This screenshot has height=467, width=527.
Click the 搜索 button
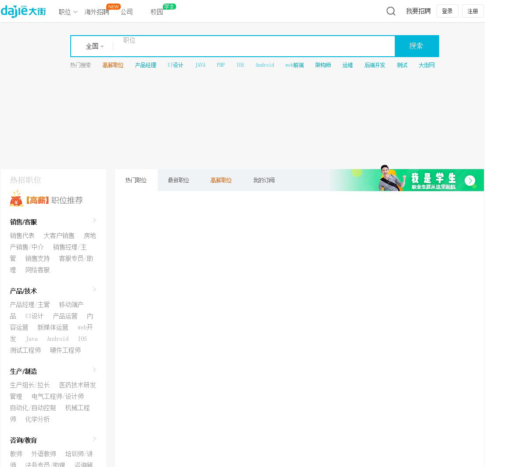[417, 46]
